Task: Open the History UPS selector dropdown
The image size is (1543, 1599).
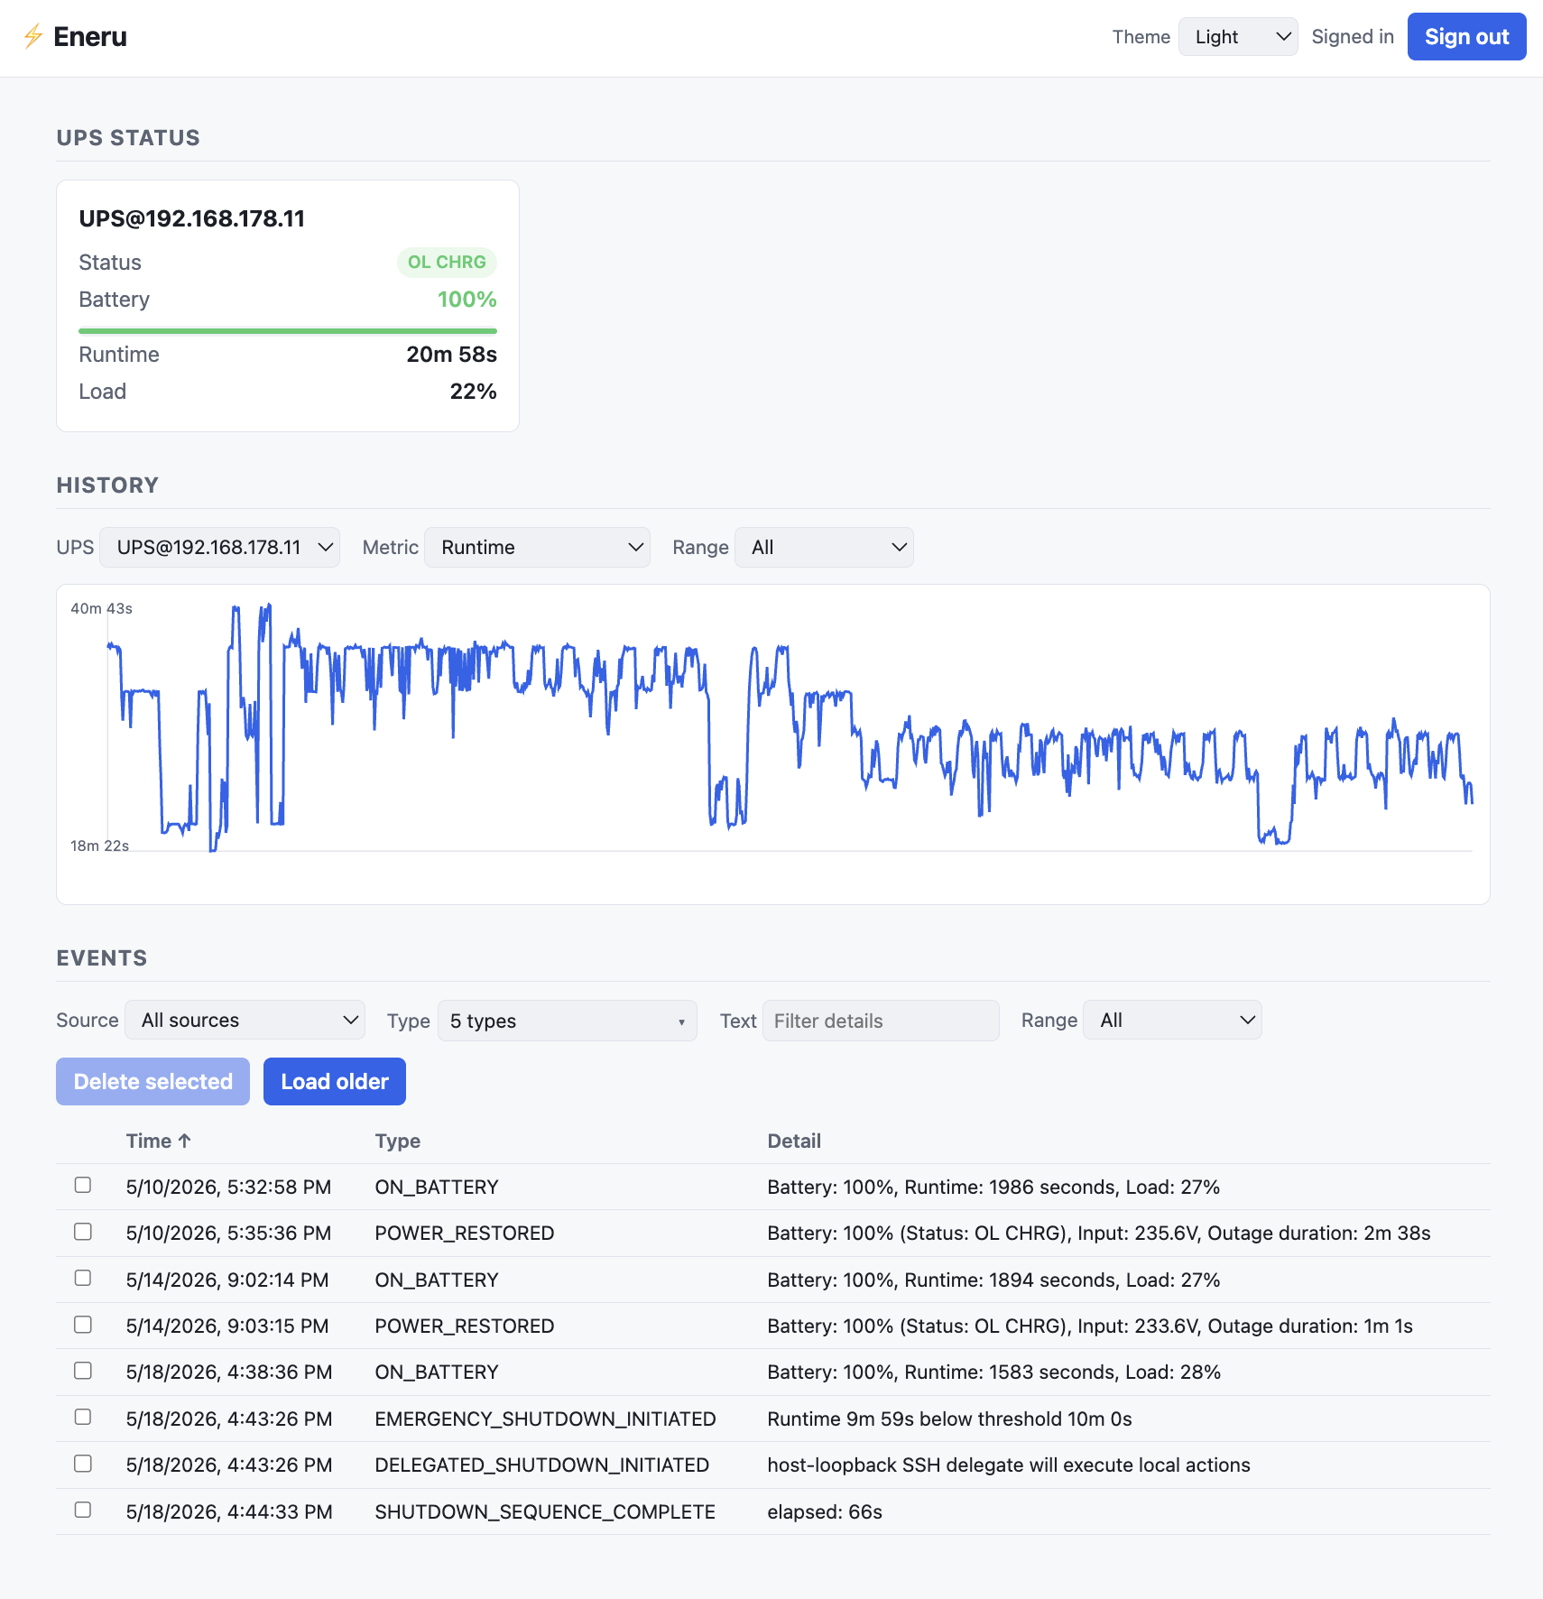Action: point(219,548)
